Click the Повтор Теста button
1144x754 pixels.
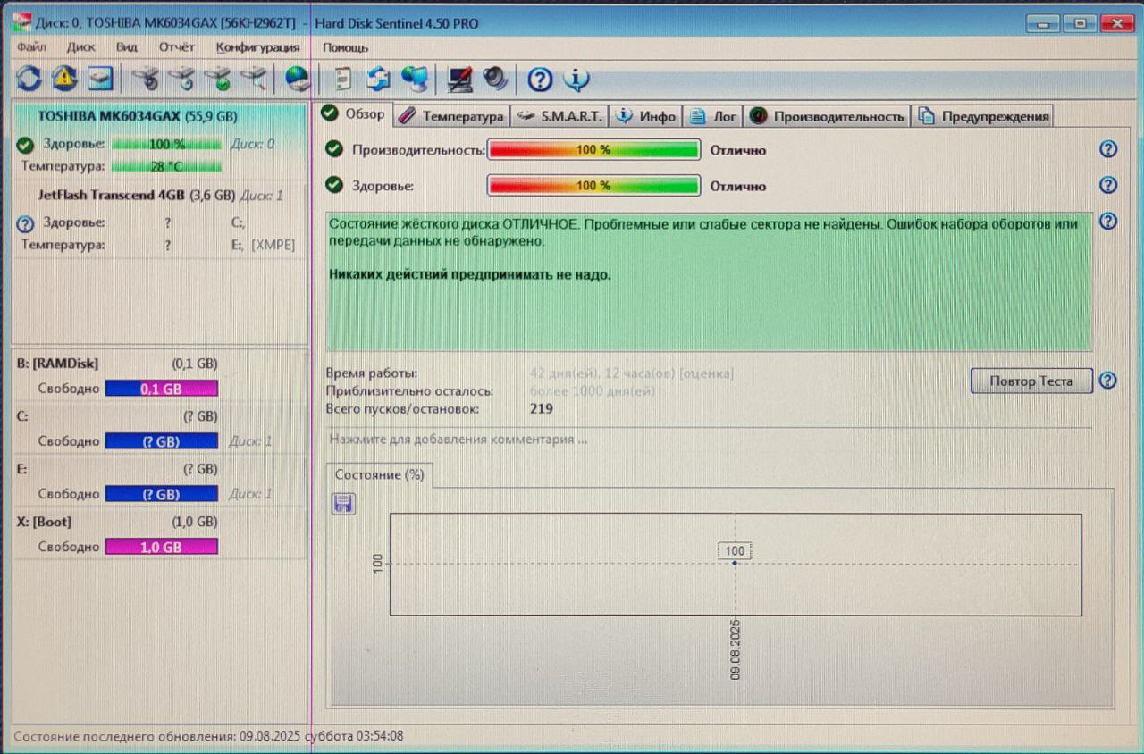point(1032,381)
